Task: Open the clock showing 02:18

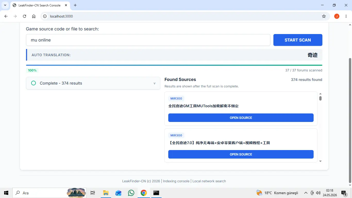Action: point(330,193)
